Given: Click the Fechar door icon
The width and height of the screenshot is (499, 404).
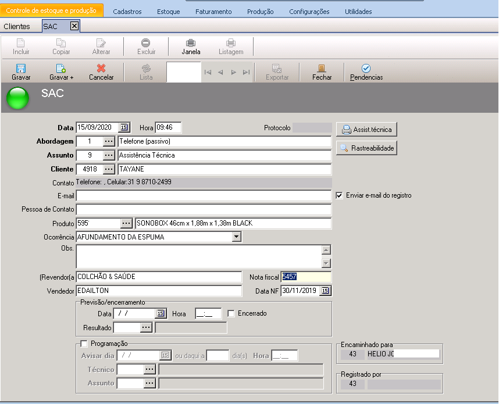Looking at the screenshot, I should click(x=322, y=69).
